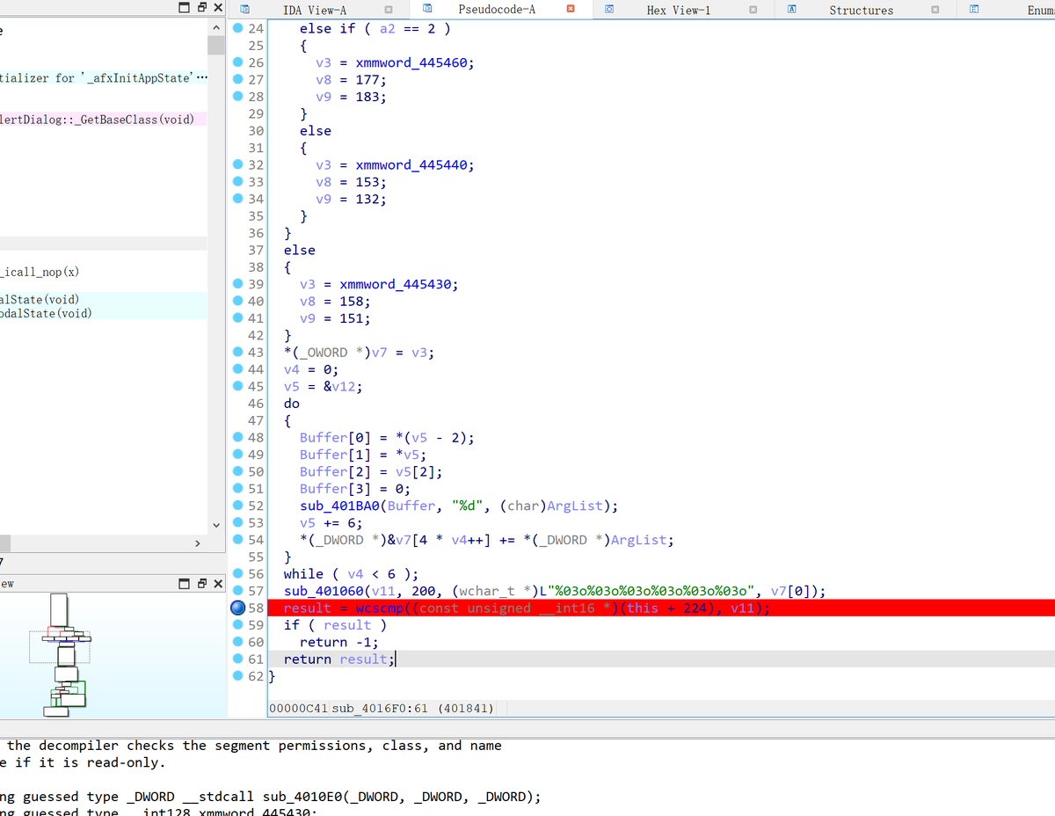Viewport: 1055px width, 816px height.
Task: Toggle breakpoint dot on line 34
Action: [238, 199]
